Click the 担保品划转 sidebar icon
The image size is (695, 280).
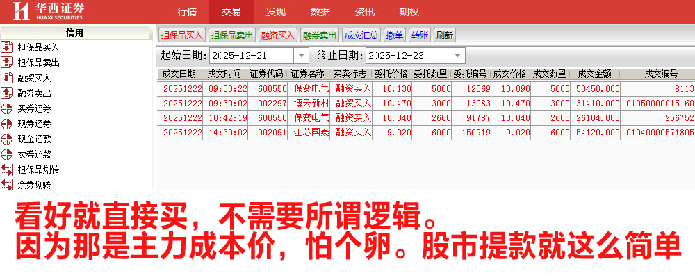(x=7, y=170)
